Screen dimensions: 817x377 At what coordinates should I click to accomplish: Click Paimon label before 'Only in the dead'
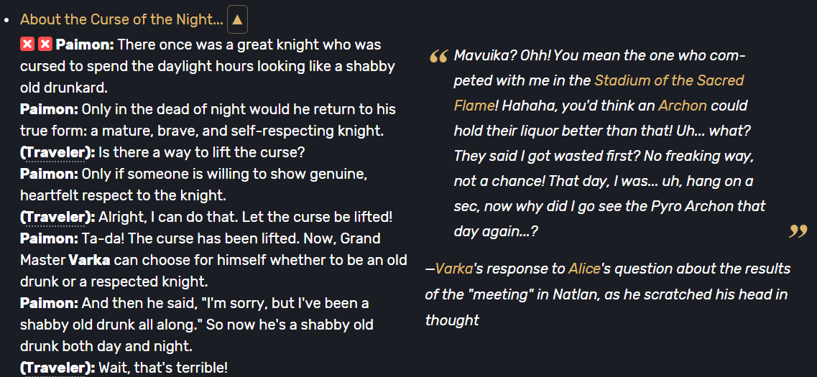click(49, 110)
